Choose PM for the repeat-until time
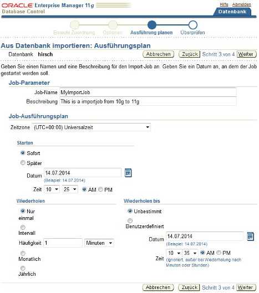The image size is (259, 293). (219, 253)
